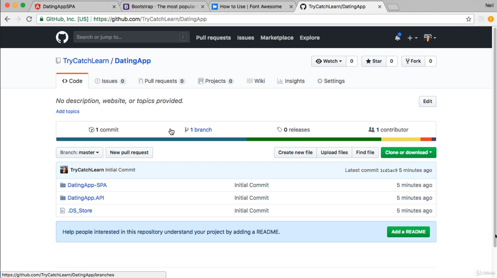Click the GitHub Octocat logo
Viewport: 497px width, 278px height.
62,37
